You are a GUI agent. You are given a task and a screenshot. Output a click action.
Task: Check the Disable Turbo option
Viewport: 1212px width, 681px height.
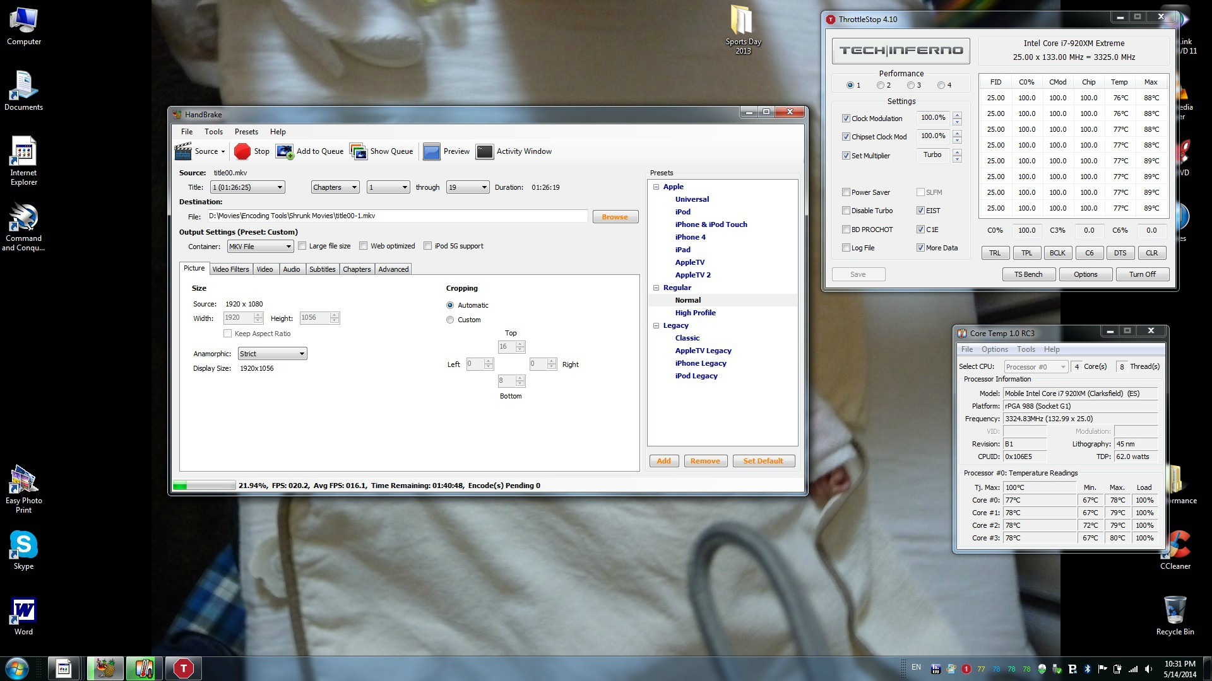846,211
